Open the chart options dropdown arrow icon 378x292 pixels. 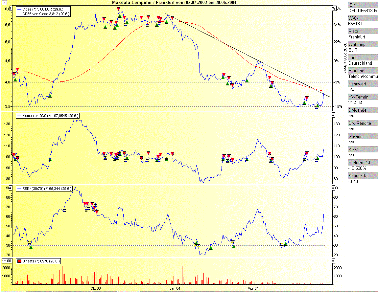(x=4, y=3)
